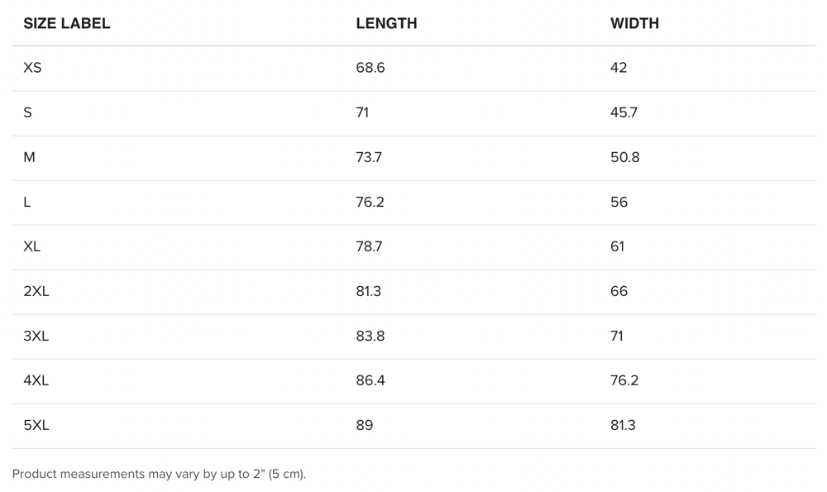Select the 2XL size label cell
The height and width of the screenshot is (492, 827).
click(x=36, y=291)
